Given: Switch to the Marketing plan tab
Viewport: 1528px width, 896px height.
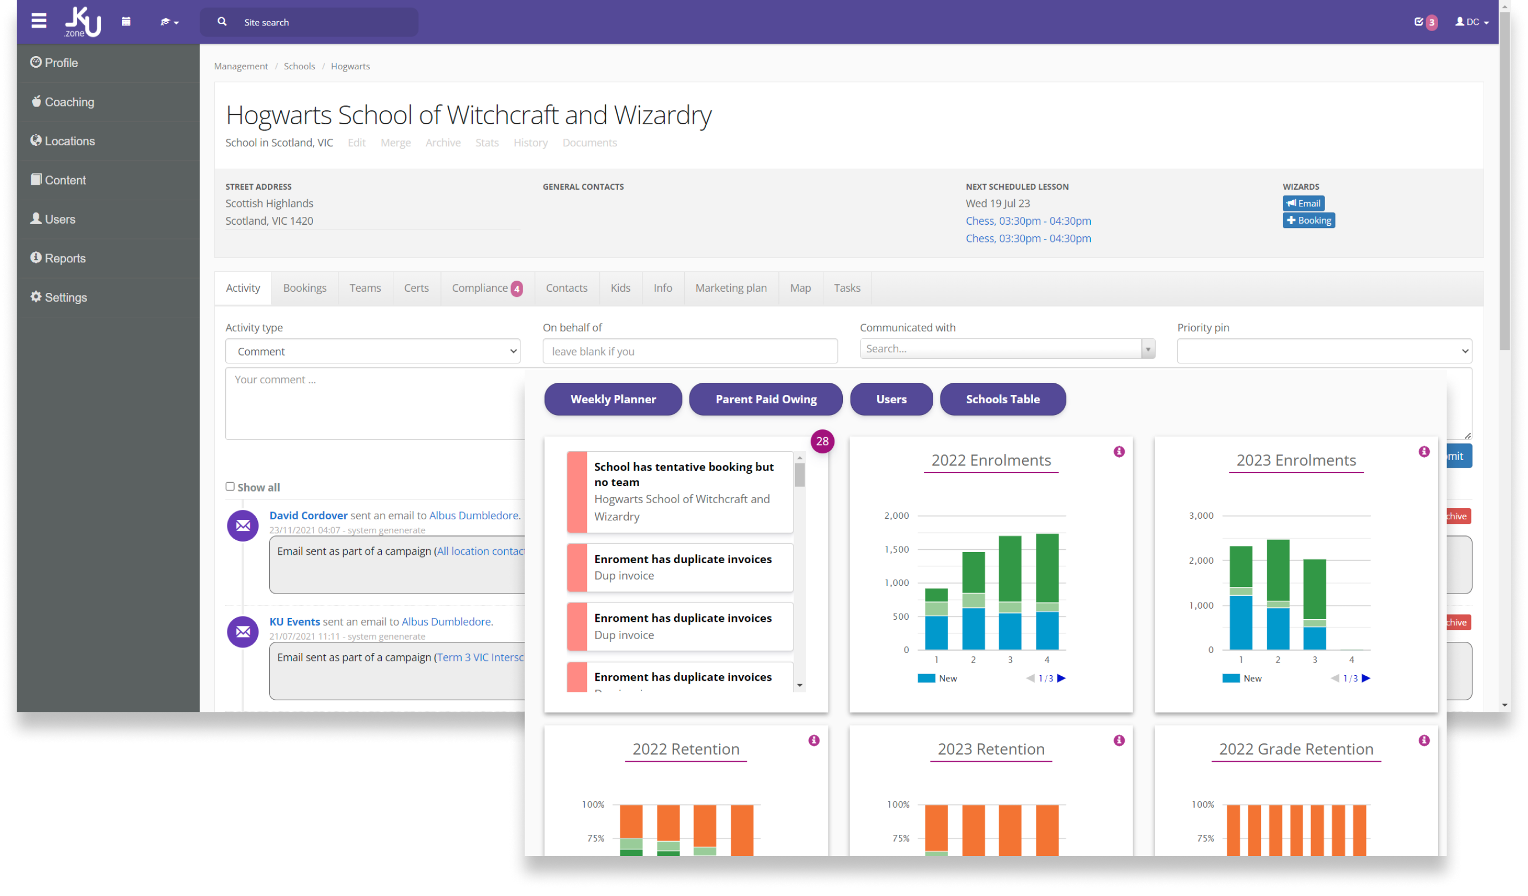Looking at the screenshot, I should [x=731, y=288].
